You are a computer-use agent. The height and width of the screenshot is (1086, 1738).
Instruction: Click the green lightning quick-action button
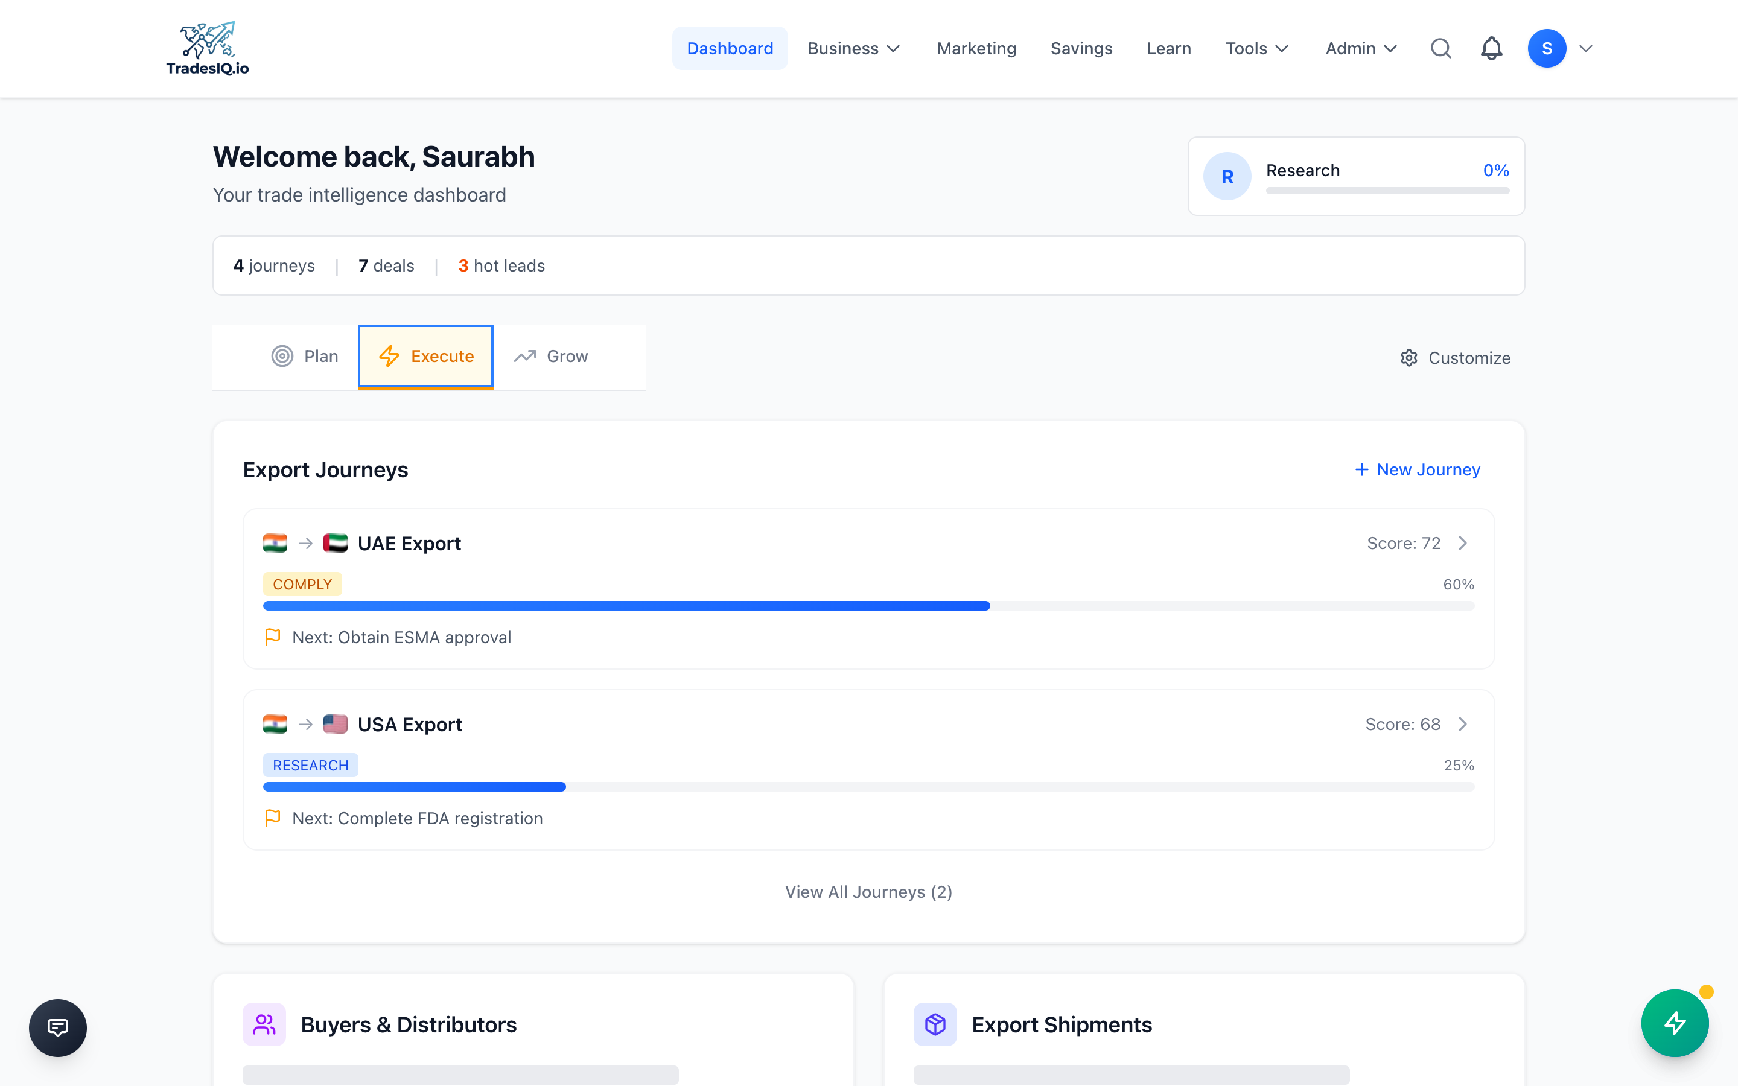(1675, 1023)
